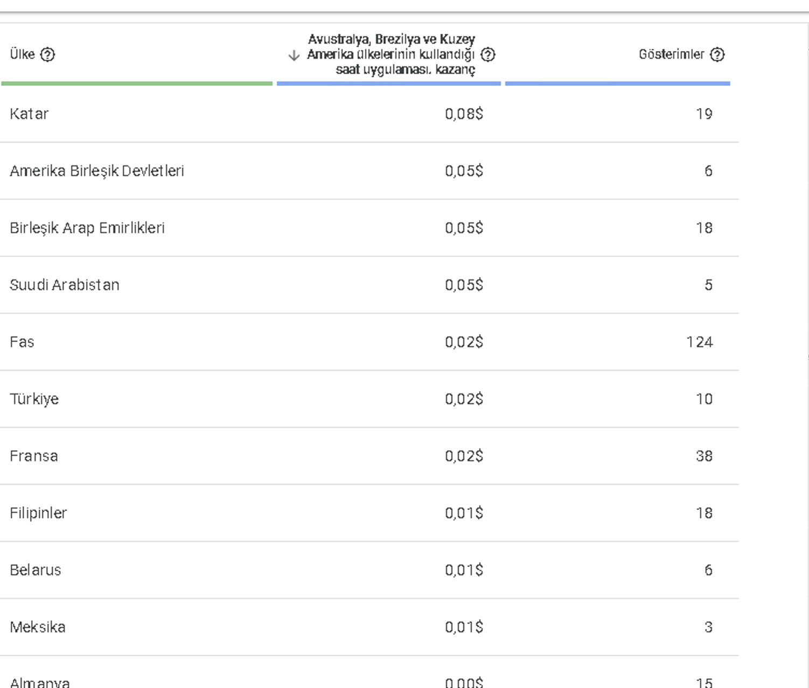Select the Fransa country row

(369, 457)
